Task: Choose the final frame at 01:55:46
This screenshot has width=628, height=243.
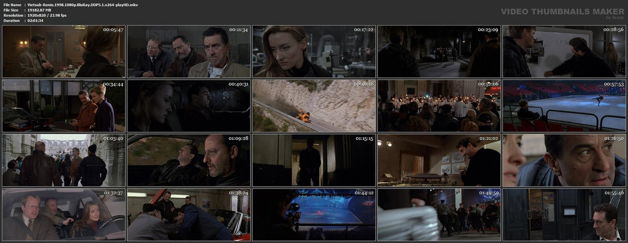Action: click(x=564, y=215)
